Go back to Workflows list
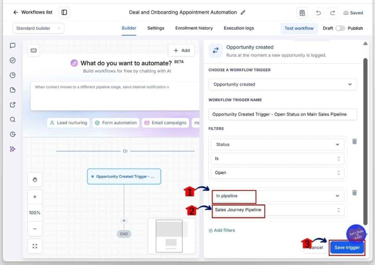The image size is (375, 265). click(33, 12)
